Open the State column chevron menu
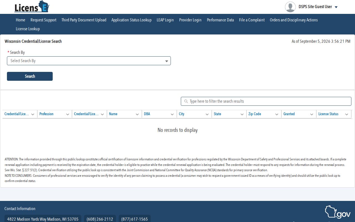This screenshot has height=222, width=355. [x=242, y=114]
